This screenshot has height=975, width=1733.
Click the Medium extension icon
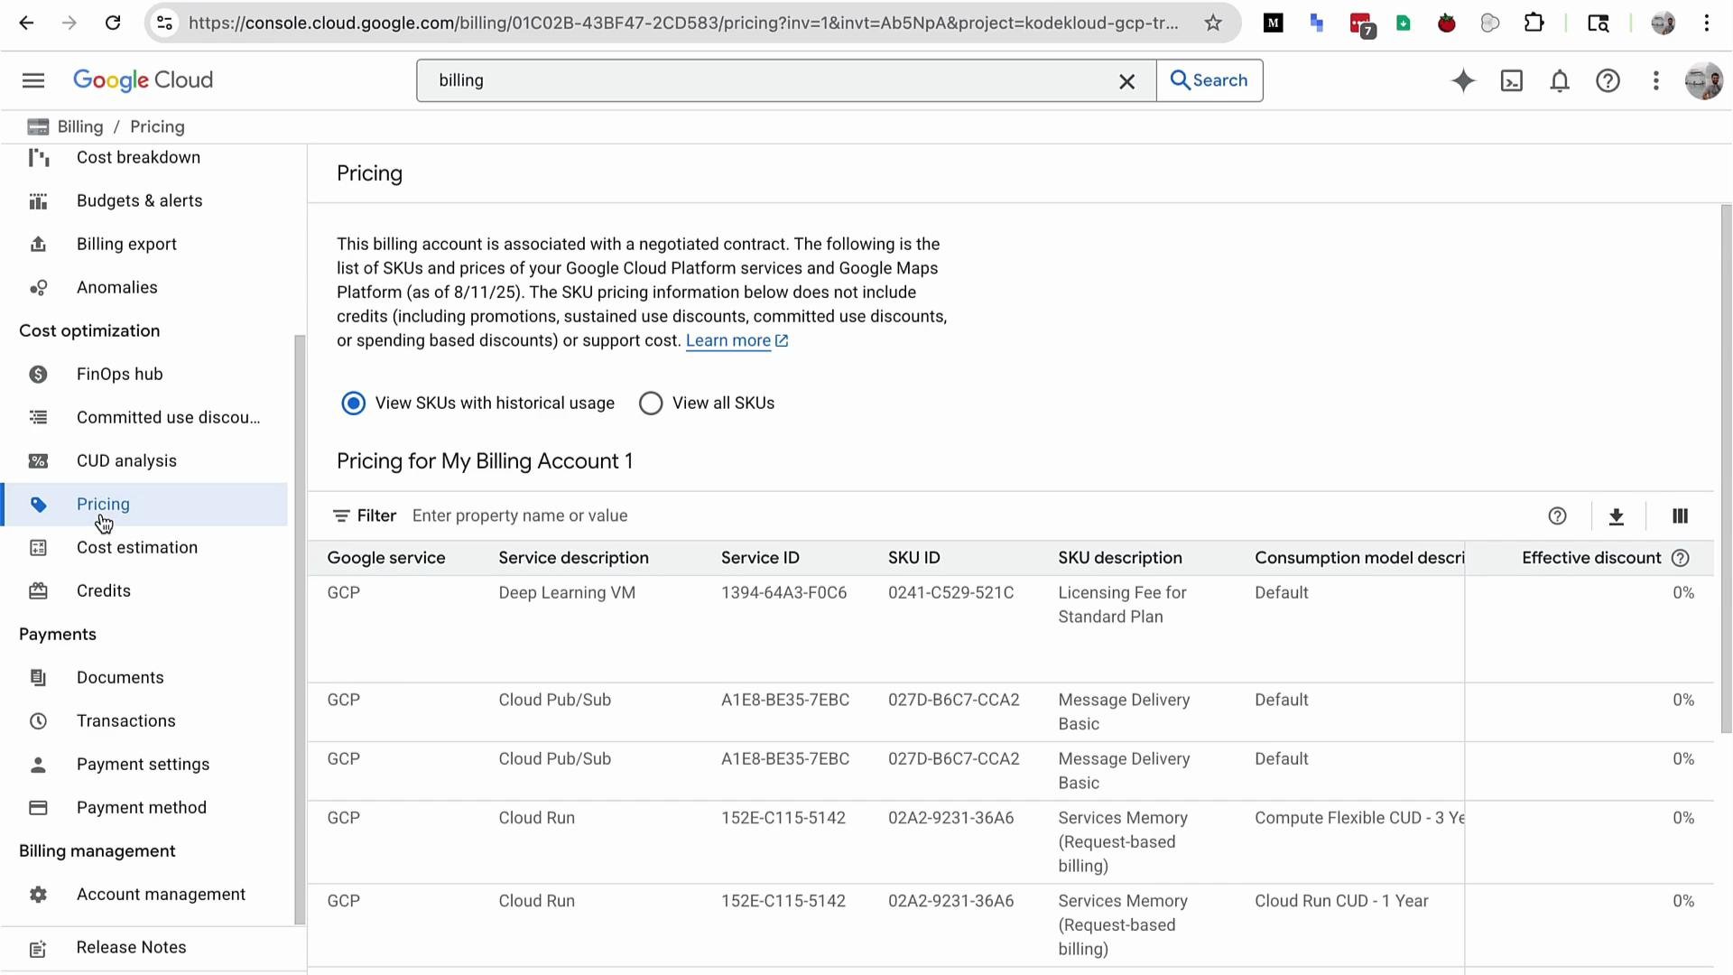(1273, 23)
